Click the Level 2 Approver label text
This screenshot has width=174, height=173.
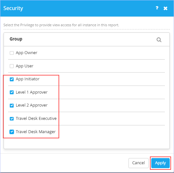coord(32,105)
